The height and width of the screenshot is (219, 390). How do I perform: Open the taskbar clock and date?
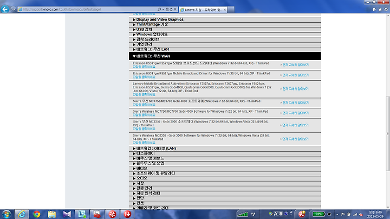(x=375, y=215)
